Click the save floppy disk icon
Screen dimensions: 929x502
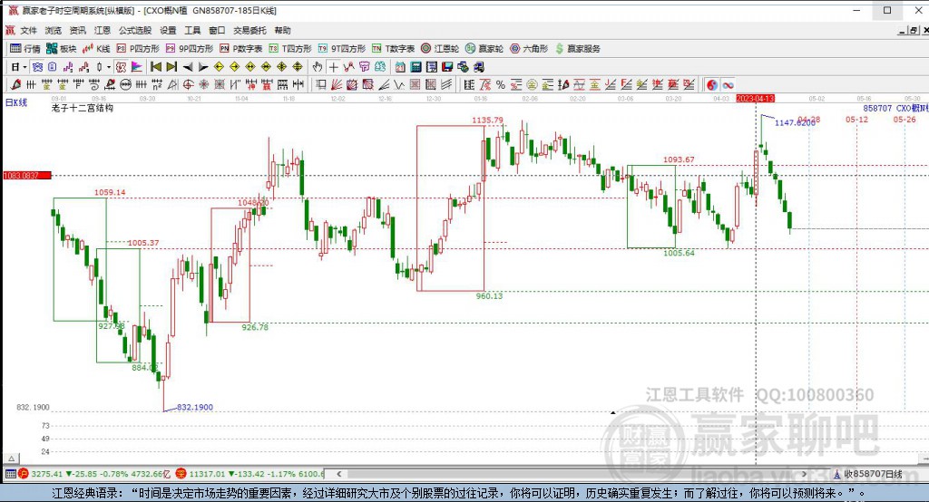447,67
